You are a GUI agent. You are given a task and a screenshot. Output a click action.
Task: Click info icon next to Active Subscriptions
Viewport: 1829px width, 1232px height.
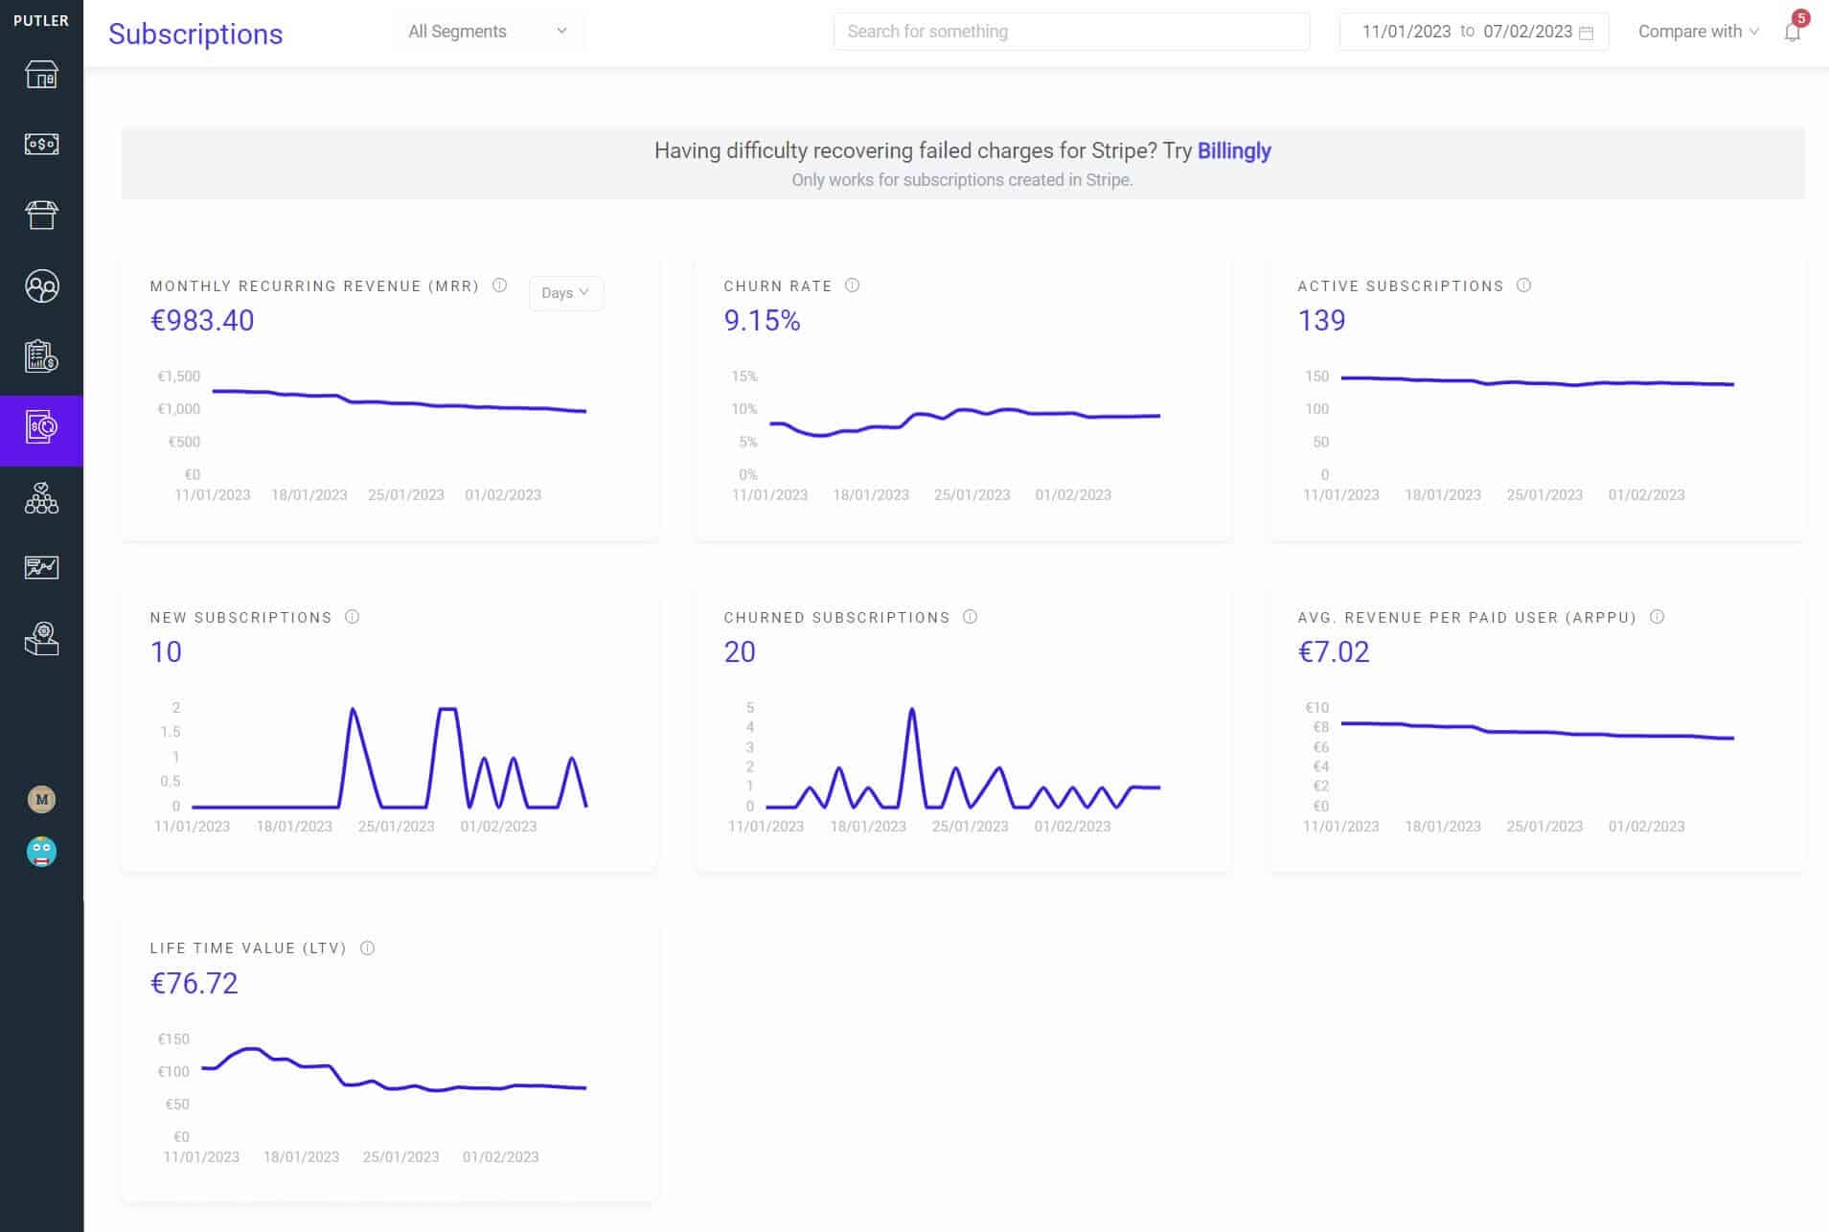point(1523,285)
